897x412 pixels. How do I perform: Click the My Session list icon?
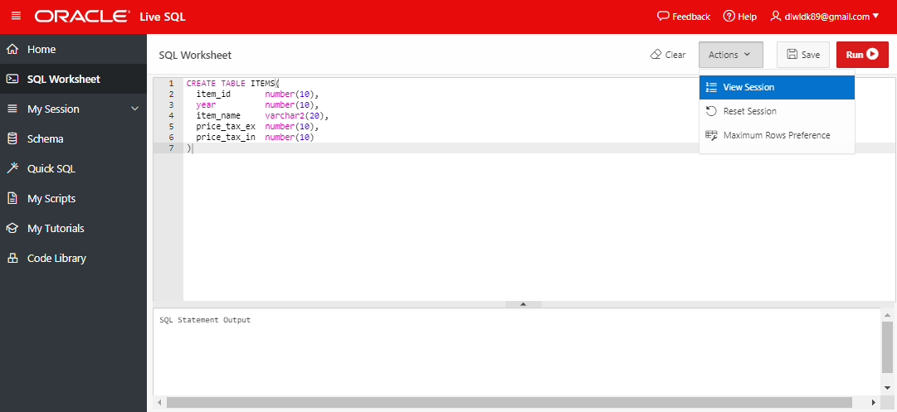coord(12,109)
